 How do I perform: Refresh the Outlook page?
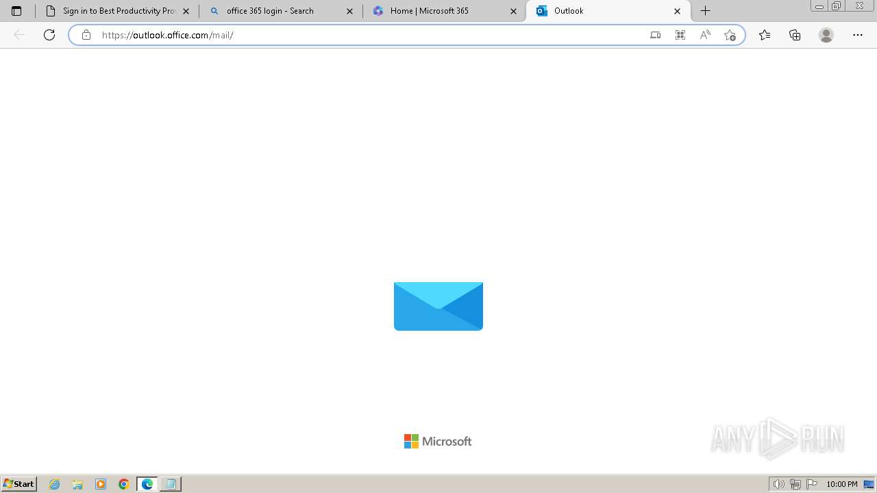49,35
